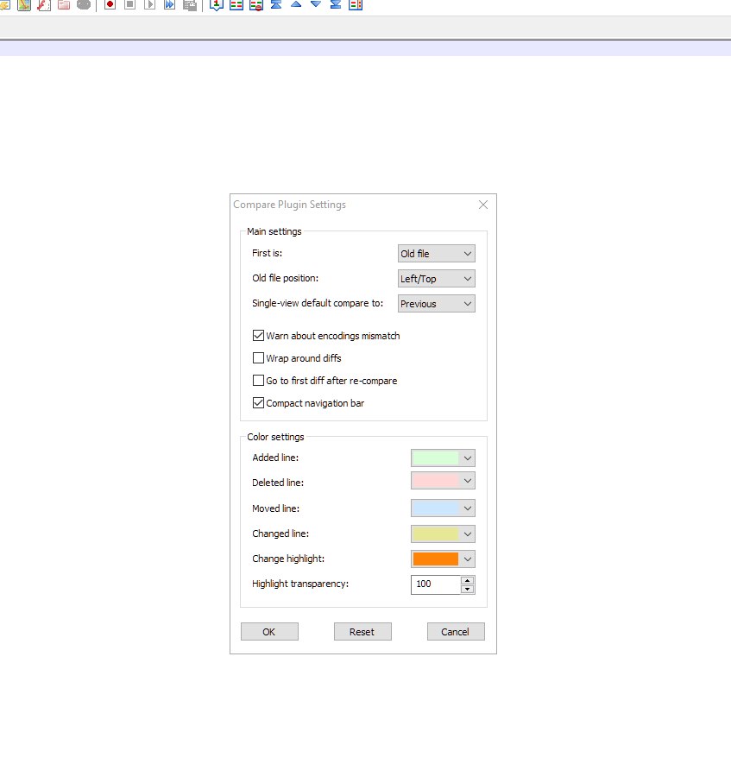Click the Reset button
Viewport: 731px width, 764px height.
click(362, 632)
